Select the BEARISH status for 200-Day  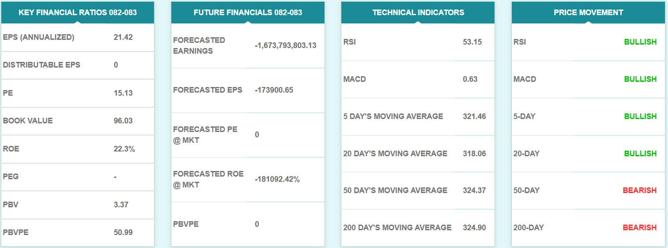click(640, 228)
